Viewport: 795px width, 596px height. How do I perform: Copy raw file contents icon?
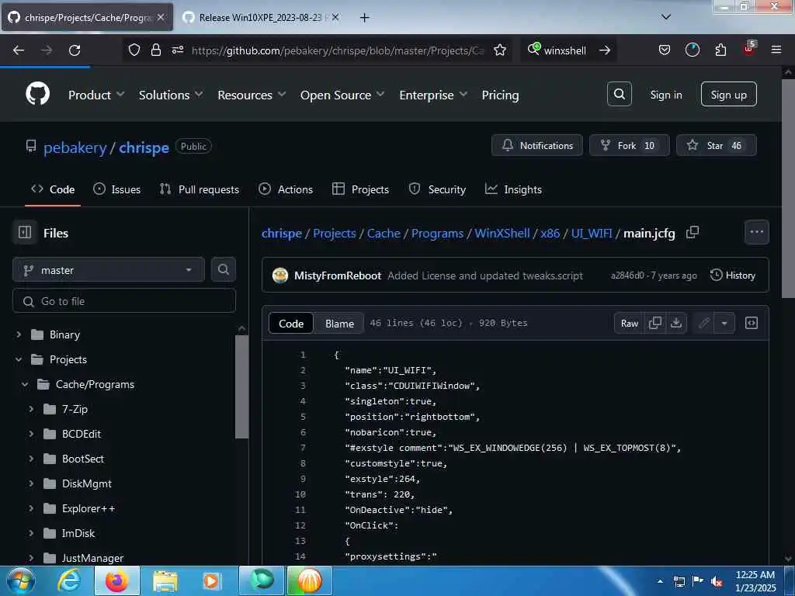pos(655,323)
